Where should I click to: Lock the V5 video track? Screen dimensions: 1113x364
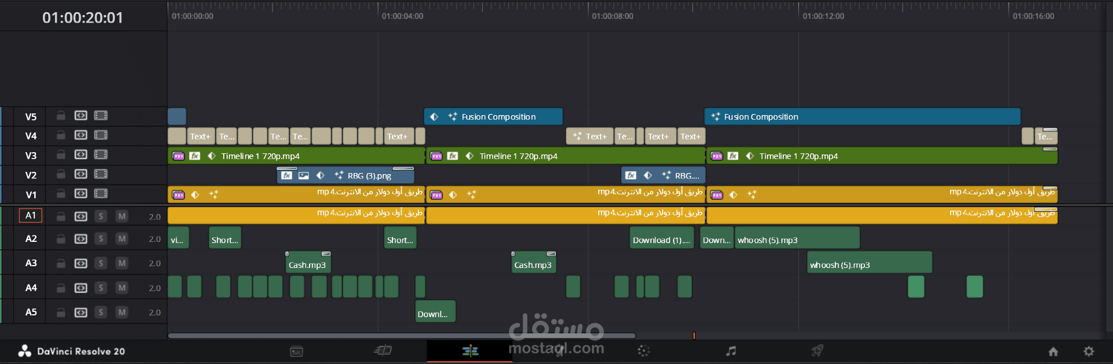point(60,116)
